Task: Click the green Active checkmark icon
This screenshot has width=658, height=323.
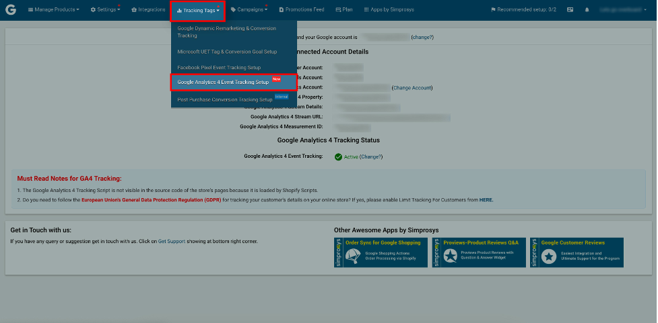Action: click(x=338, y=157)
